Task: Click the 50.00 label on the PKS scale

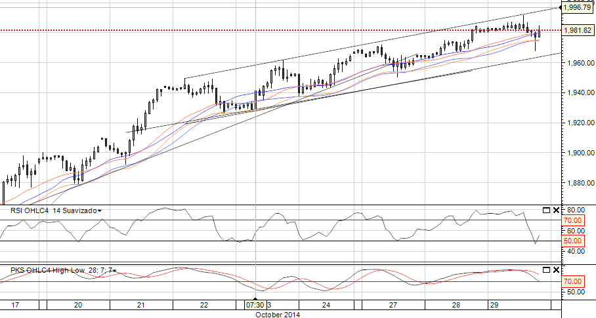Action: (x=574, y=292)
